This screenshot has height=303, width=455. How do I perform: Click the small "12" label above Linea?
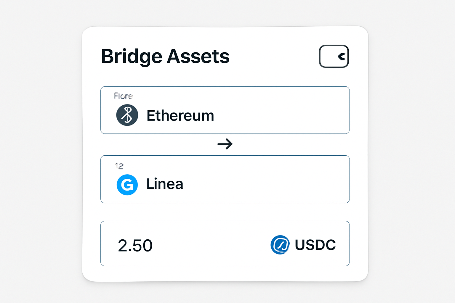119,166
